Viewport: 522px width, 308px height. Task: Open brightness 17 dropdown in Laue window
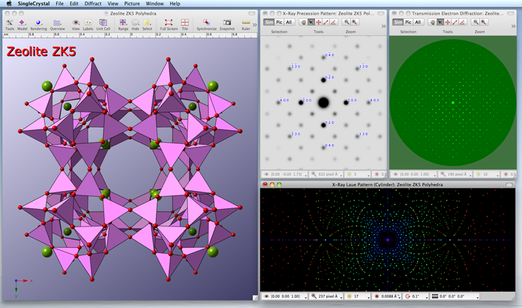tap(358, 296)
